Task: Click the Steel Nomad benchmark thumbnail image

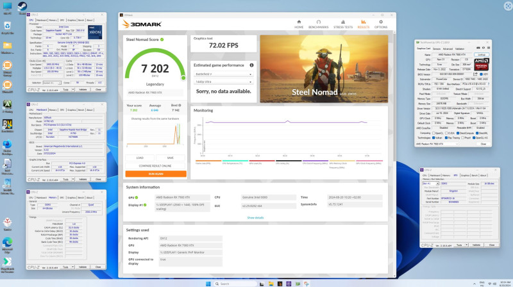Action: coord(324,69)
